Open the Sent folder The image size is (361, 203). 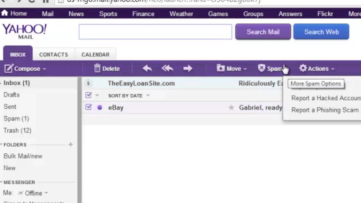(x=10, y=107)
